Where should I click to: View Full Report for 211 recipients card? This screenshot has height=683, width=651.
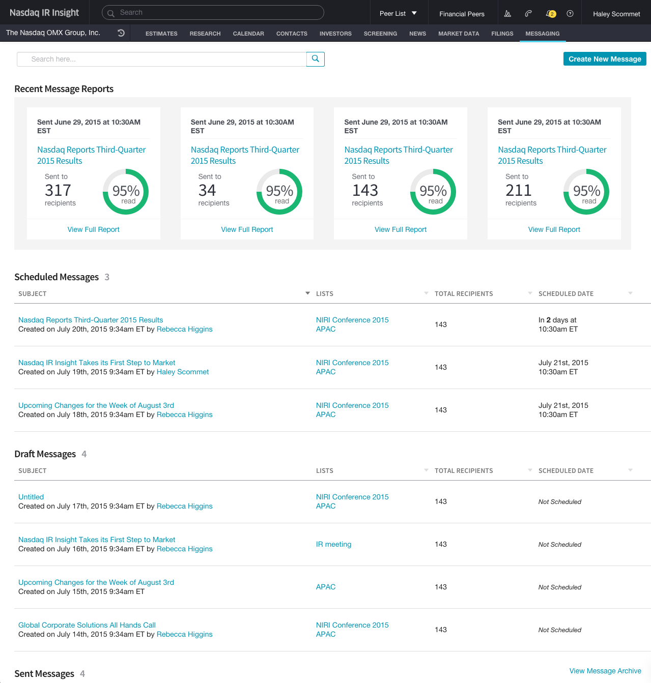pyautogui.click(x=554, y=229)
